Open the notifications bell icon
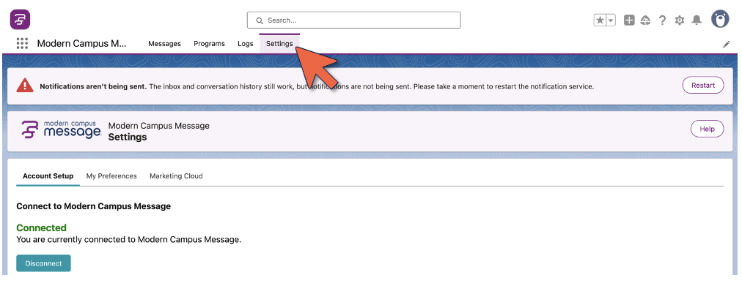 point(697,20)
